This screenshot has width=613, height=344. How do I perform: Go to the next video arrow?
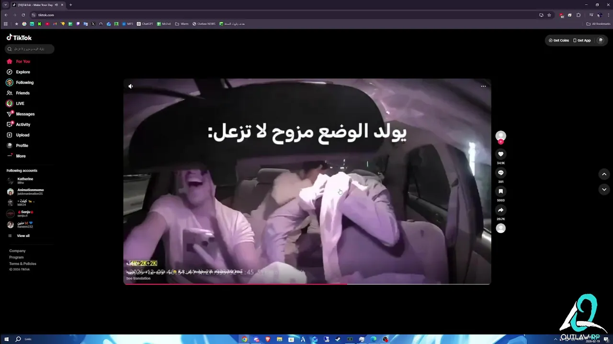click(x=604, y=190)
